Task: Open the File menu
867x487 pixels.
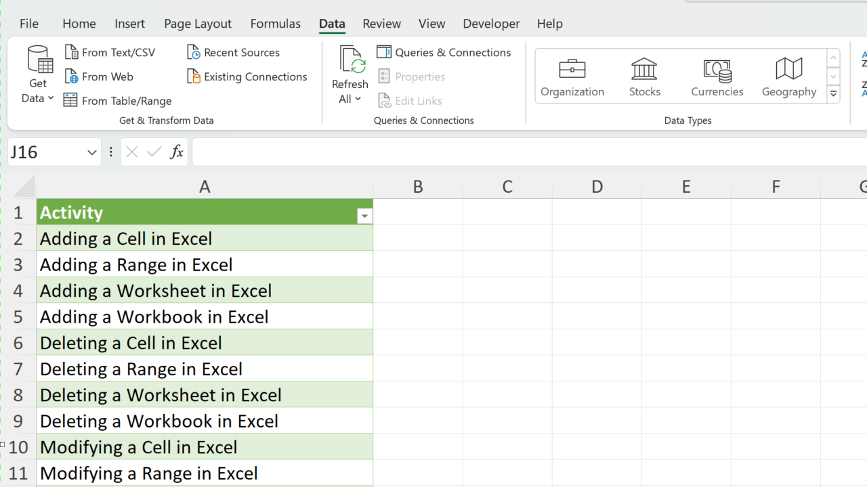Action: click(x=29, y=24)
